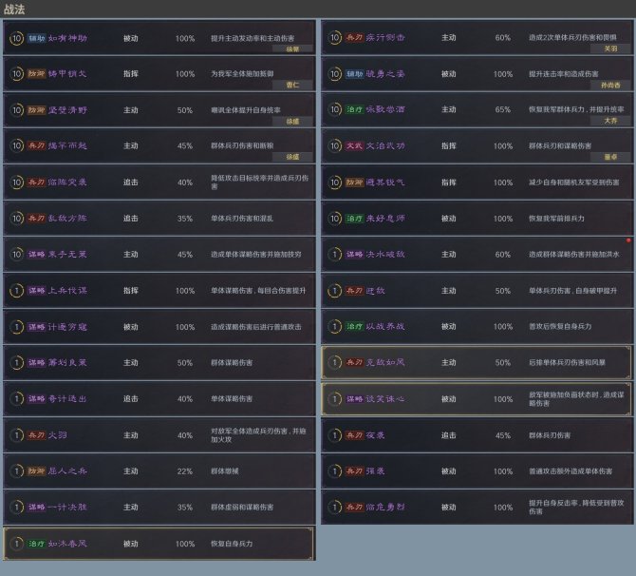Click the 防御 tag icon beside 铸甲锁戈
Viewport: 636px width, 576px height.
(35, 74)
